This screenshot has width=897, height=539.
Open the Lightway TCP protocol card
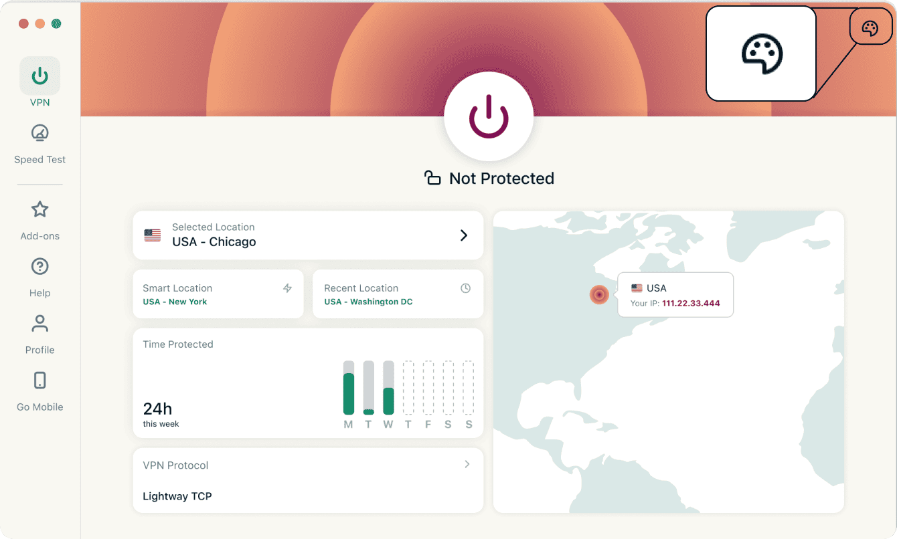pos(308,480)
